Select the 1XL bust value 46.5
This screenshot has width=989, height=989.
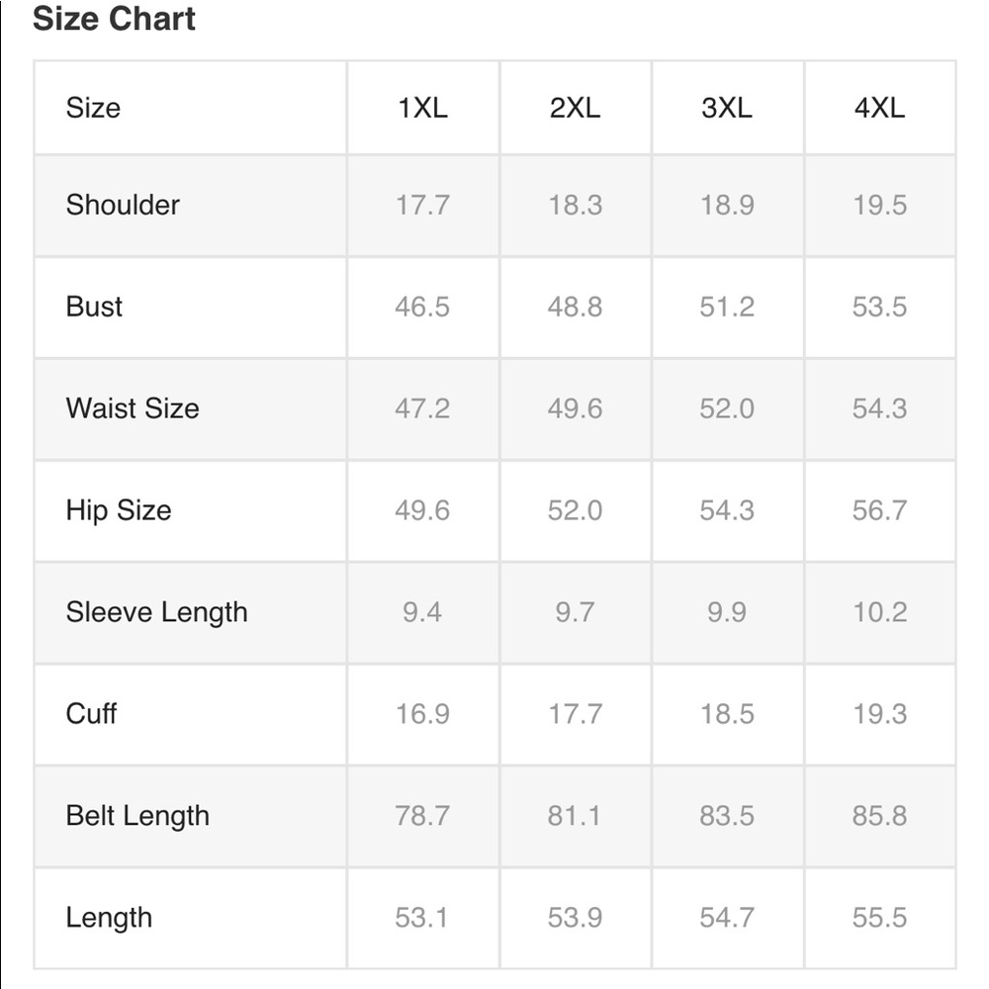(x=422, y=308)
